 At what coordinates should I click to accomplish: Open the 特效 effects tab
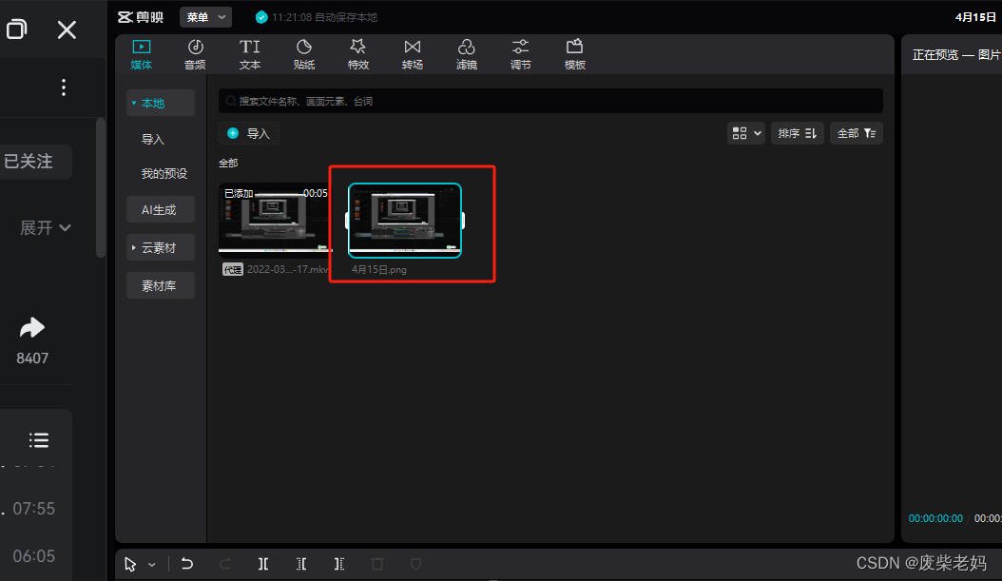coord(357,54)
